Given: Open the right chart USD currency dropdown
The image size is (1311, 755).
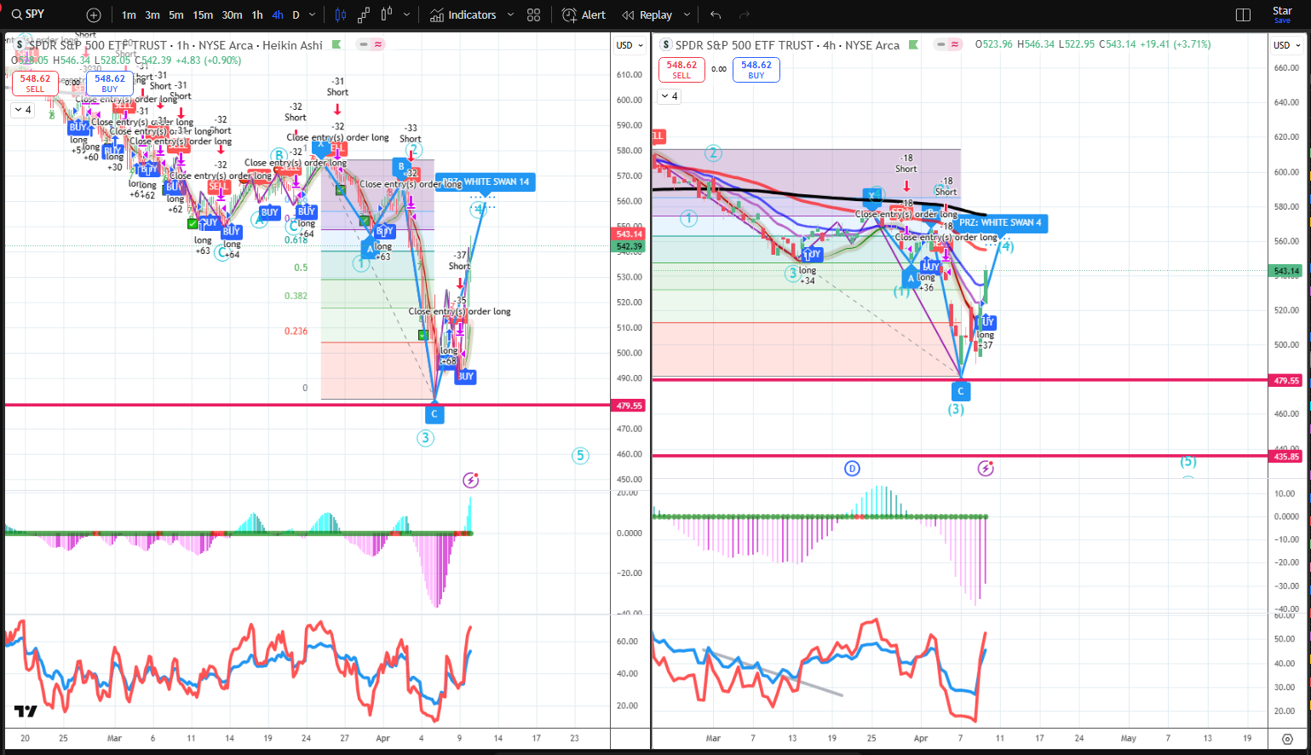Looking at the screenshot, I should 1287,45.
